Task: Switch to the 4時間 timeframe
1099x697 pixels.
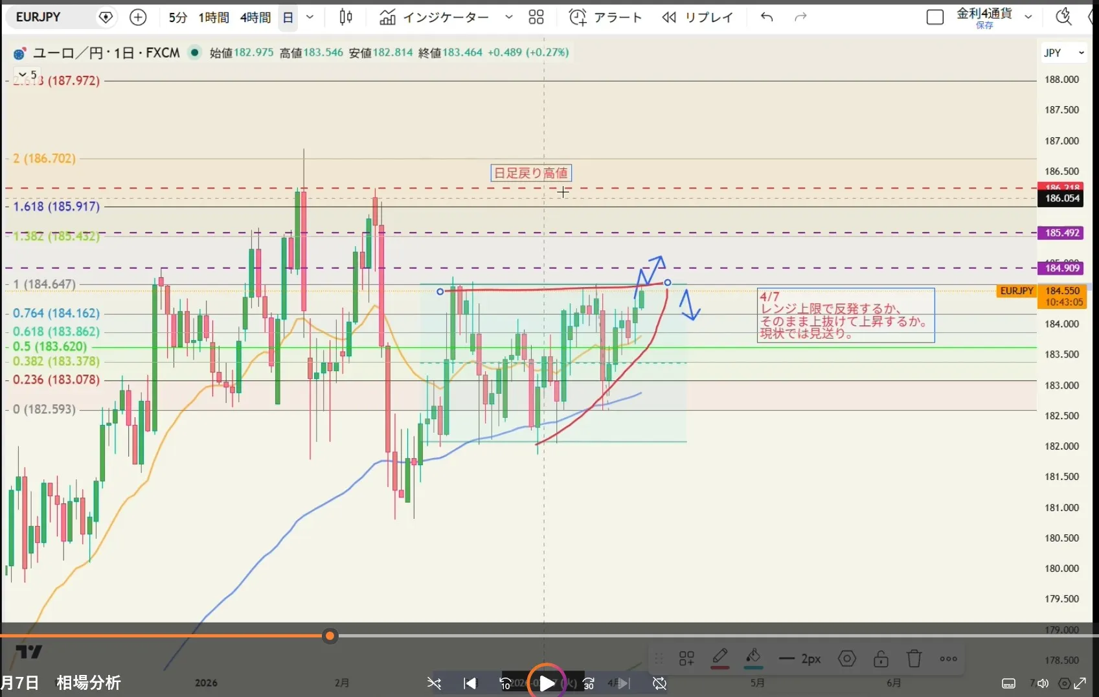Action: [x=255, y=17]
